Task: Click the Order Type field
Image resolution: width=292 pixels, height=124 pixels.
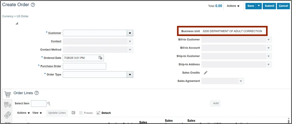Action: point(95,75)
